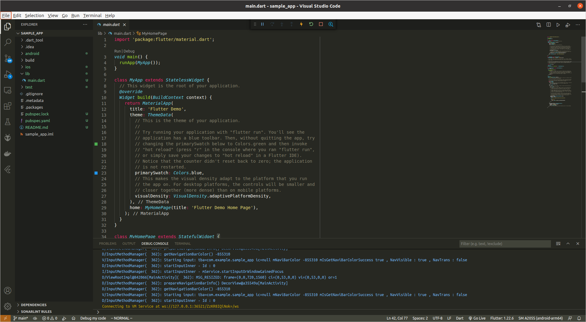Restart the debug session
Viewport: 586px width, 322px height.
click(311, 24)
